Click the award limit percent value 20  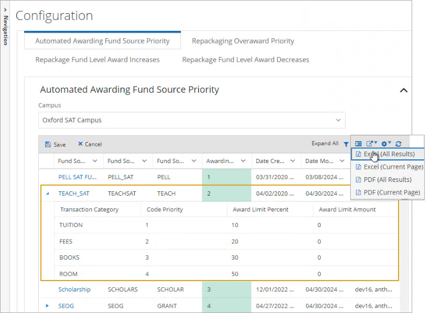235,242
